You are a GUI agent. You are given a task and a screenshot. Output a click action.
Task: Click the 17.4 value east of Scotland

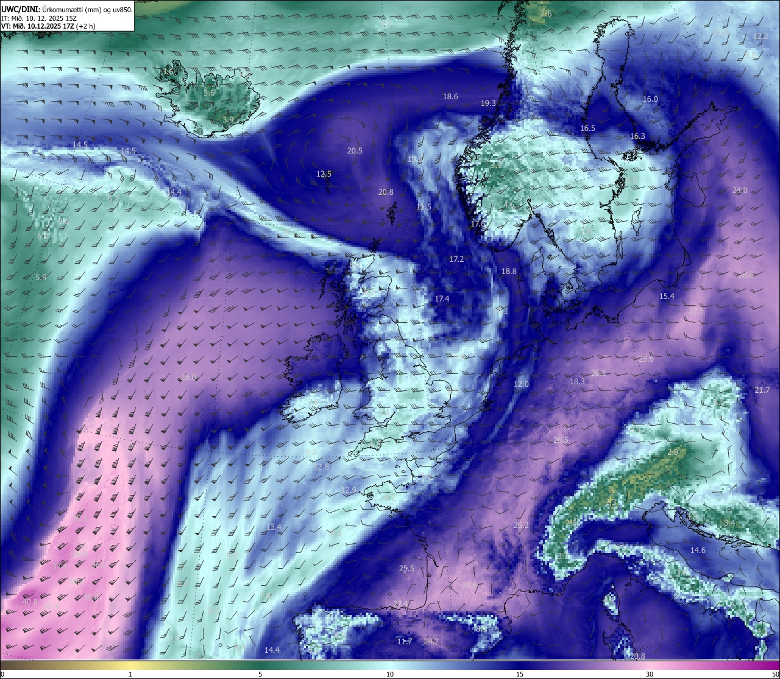[x=442, y=298]
